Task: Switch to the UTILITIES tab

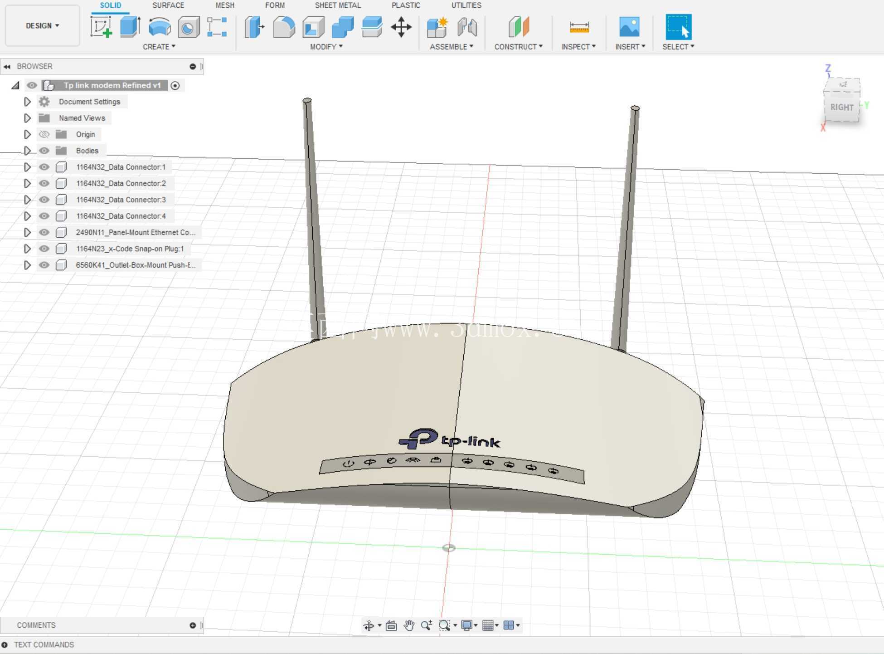Action: [466, 5]
